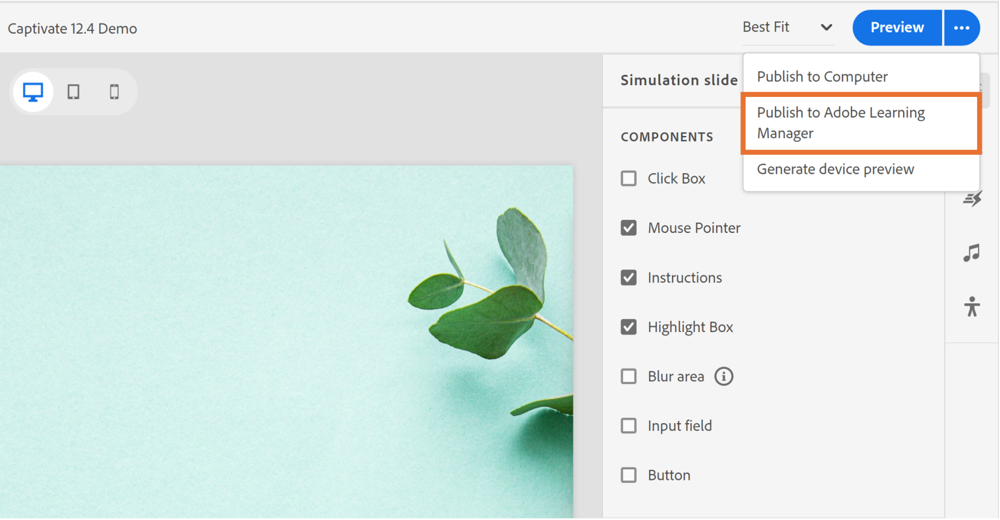
Task: Select the tablet preview icon
Action: coord(73,92)
